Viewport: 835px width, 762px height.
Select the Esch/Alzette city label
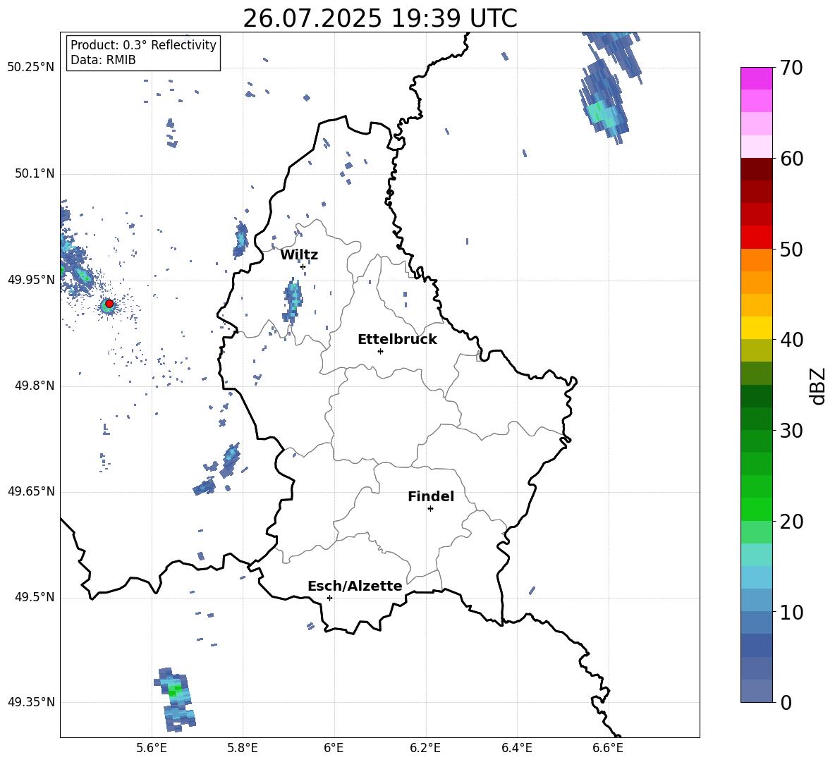pyautogui.click(x=355, y=586)
